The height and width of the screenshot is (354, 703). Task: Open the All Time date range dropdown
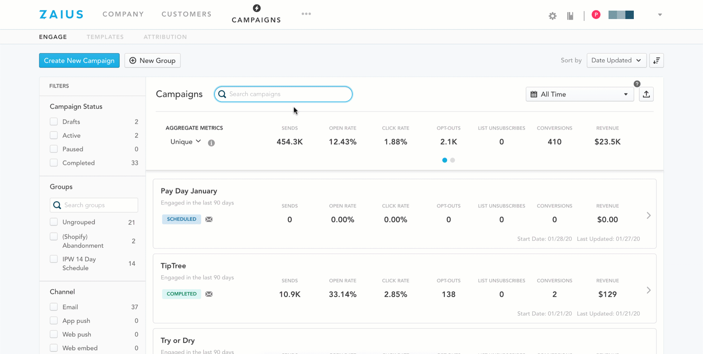tap(580, 94)
